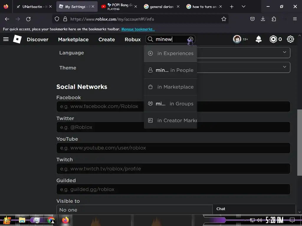Go back to the previous page
This screenshot has height=226, width=302.
[x=7, y=19]
